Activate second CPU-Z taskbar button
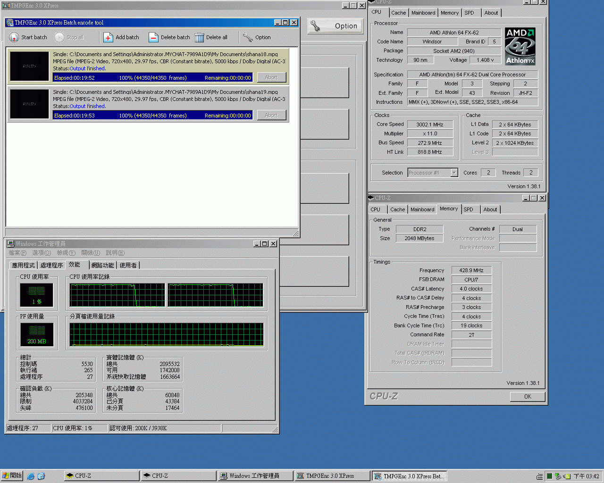This screenshot has width=604, height=483. point(179,476)
